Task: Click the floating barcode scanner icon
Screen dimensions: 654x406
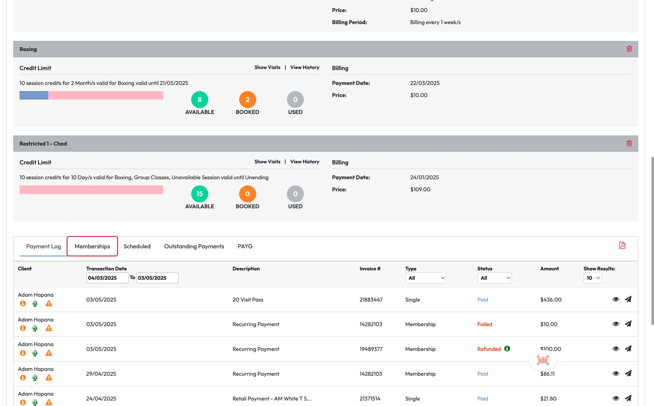Action: (x=543, y=360)
